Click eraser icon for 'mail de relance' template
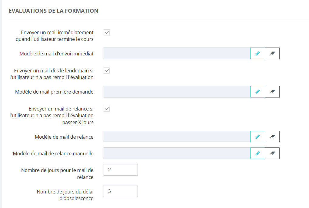This screenshot has width=309, height=208. point(272,137)
